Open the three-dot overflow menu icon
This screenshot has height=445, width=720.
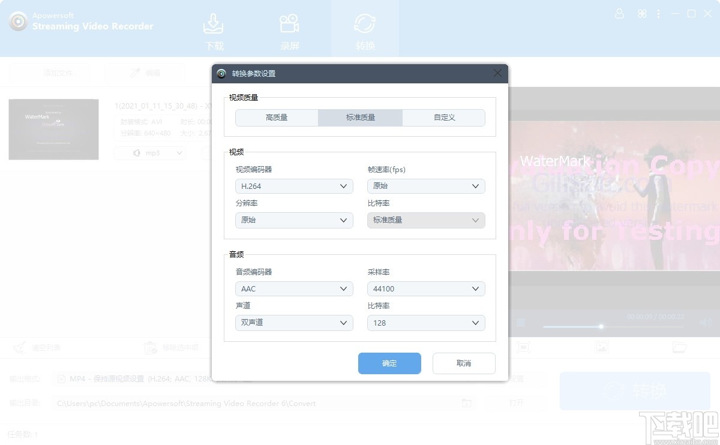coord(658,13)
